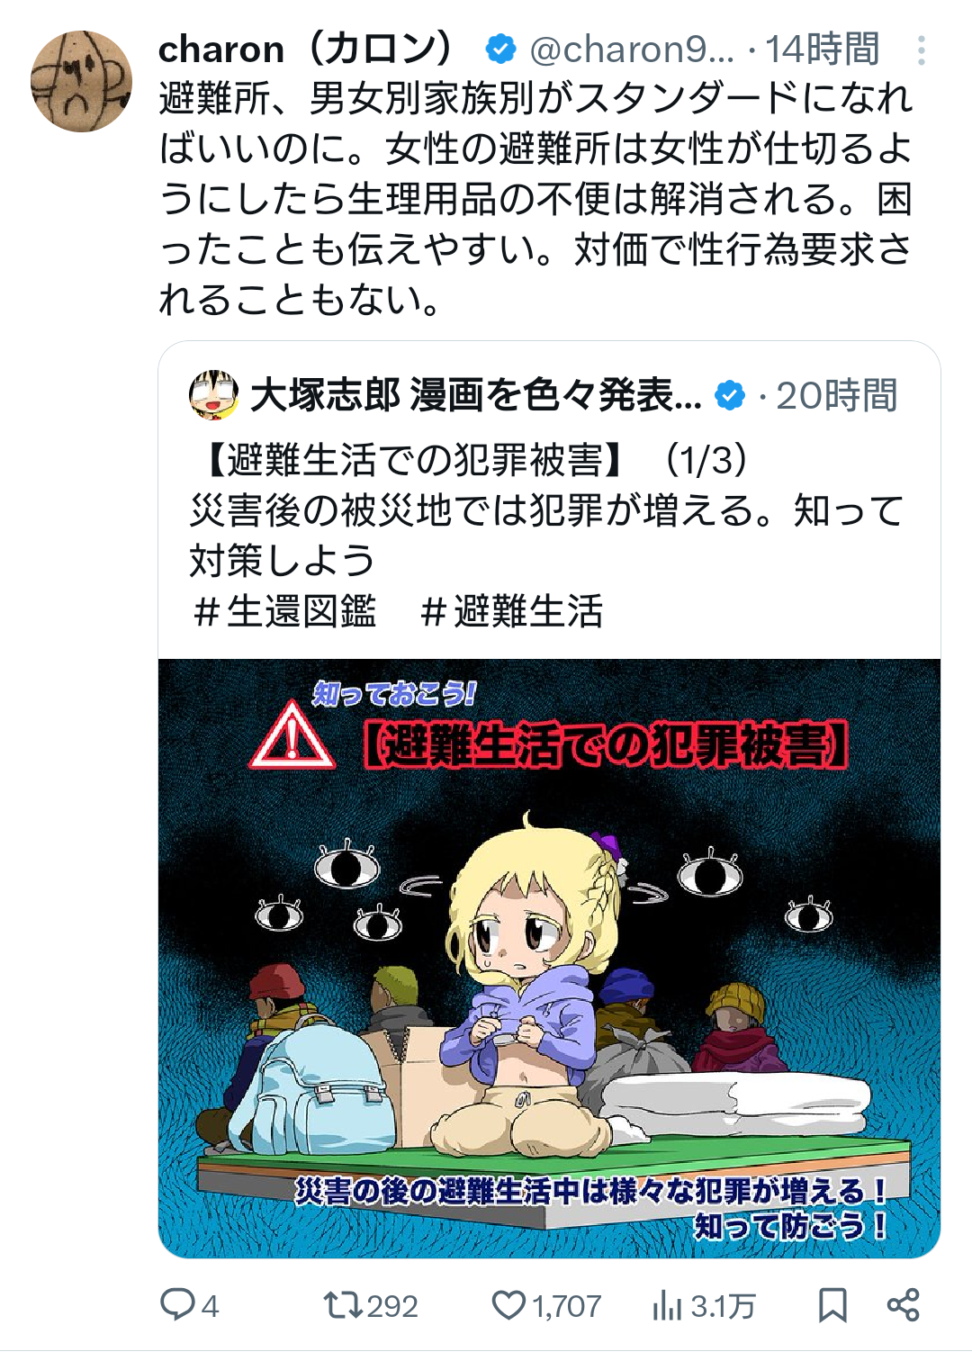Tap the repost icon showing 292

click(342, 1304)
